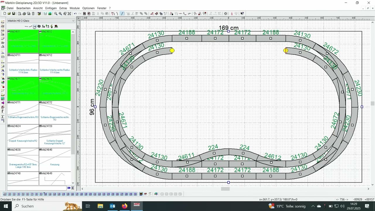Viewport: 375px width, 211px height.
Task: Click the New document icon
Action: coord(5,13)
